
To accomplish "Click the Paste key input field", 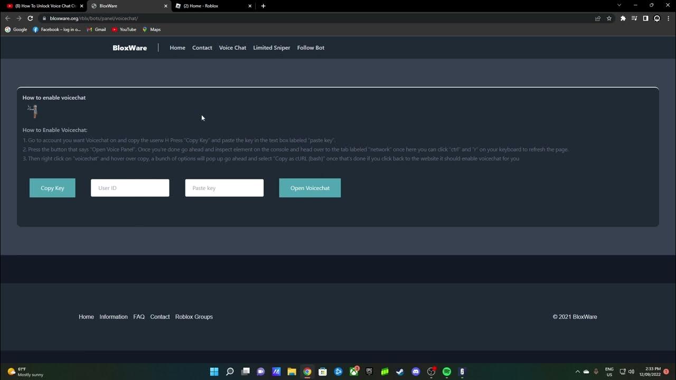I will coord(224,188).
